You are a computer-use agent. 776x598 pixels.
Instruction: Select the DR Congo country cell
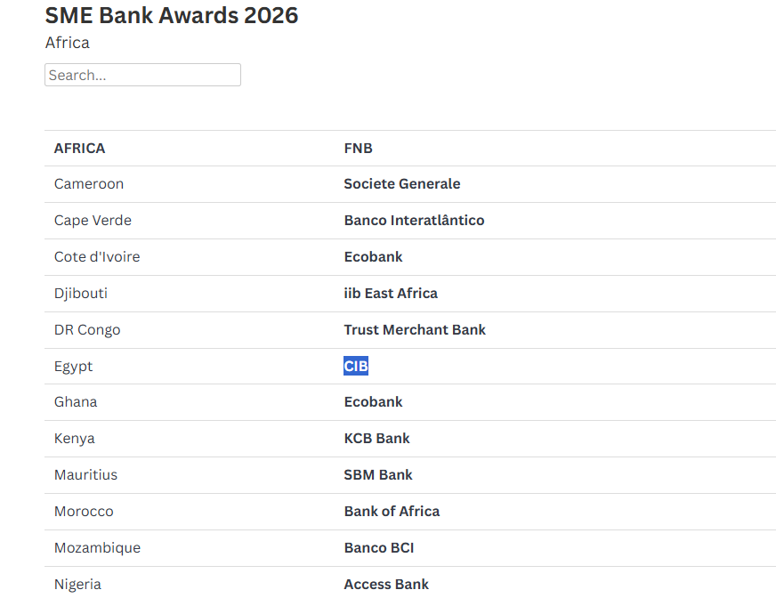[87, 330]
